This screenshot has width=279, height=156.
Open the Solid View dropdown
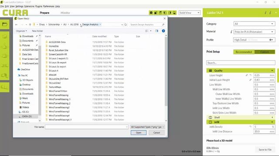point(190,13)
